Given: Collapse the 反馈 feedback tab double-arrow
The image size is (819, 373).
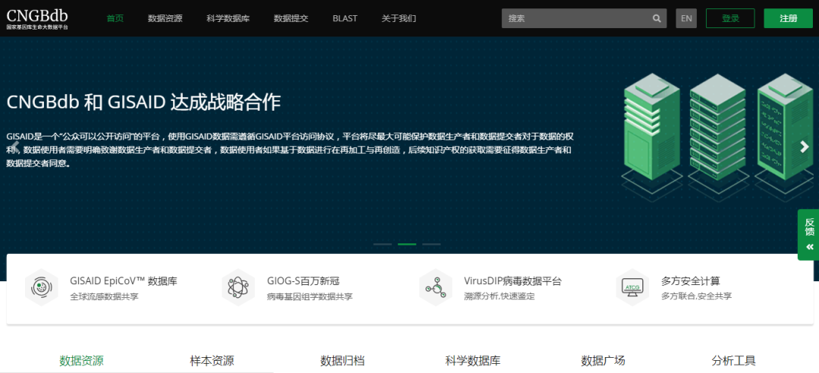Looking at the screenshot, I should click(810, 247).
